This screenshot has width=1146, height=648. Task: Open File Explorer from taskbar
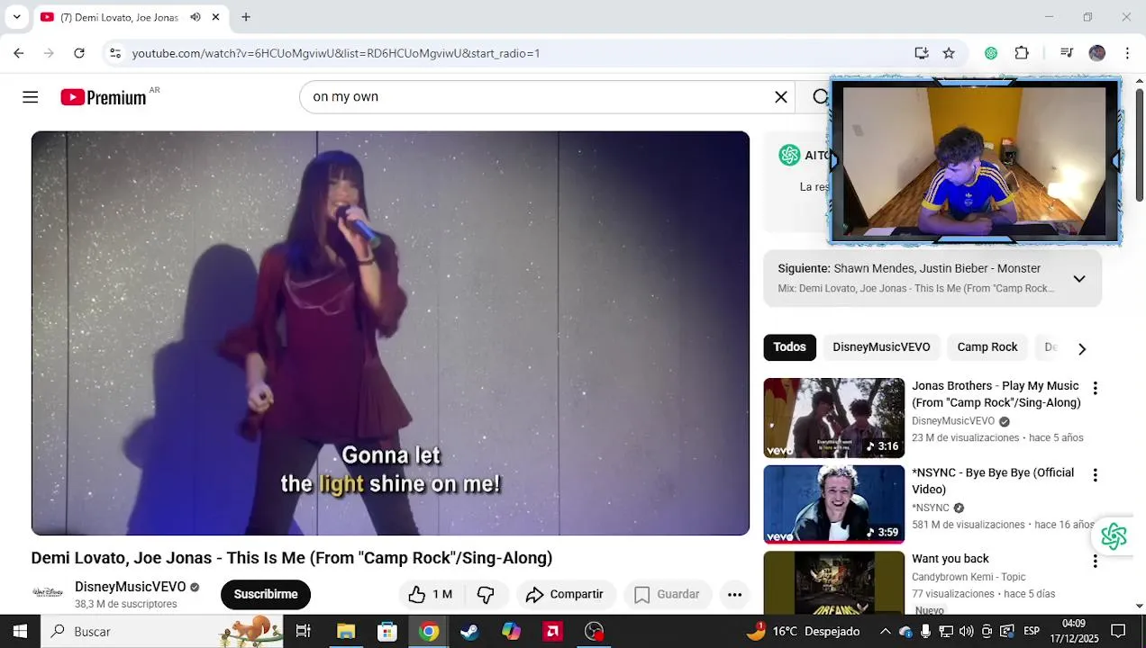pyautogui.click(x=346, y=632)
